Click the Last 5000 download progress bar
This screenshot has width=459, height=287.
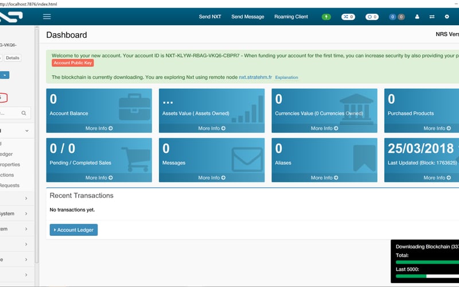click(x=427, y=276)
